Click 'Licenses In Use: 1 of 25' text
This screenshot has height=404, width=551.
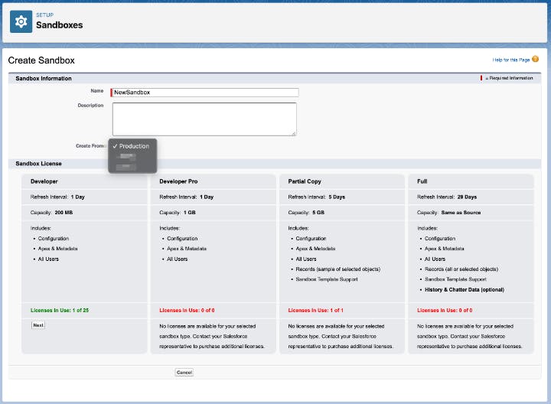60,310
